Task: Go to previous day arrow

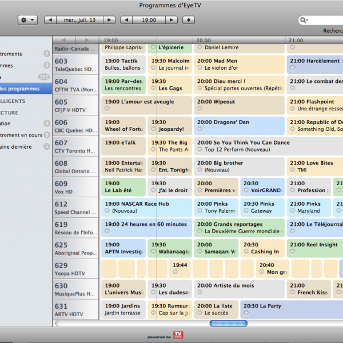Action: tap(50, 20)
